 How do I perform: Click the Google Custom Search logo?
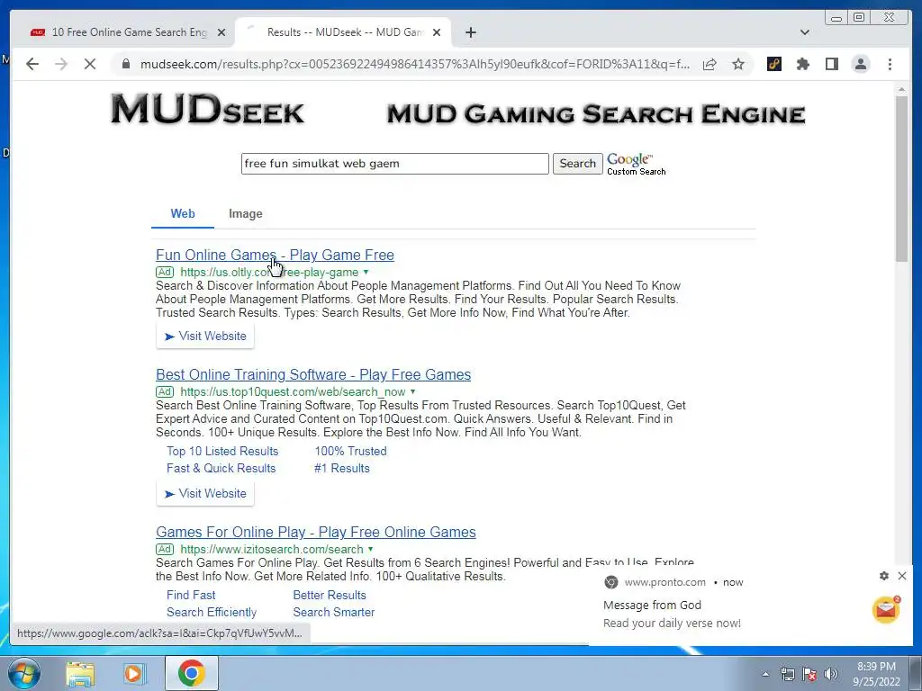pos(636,164)
